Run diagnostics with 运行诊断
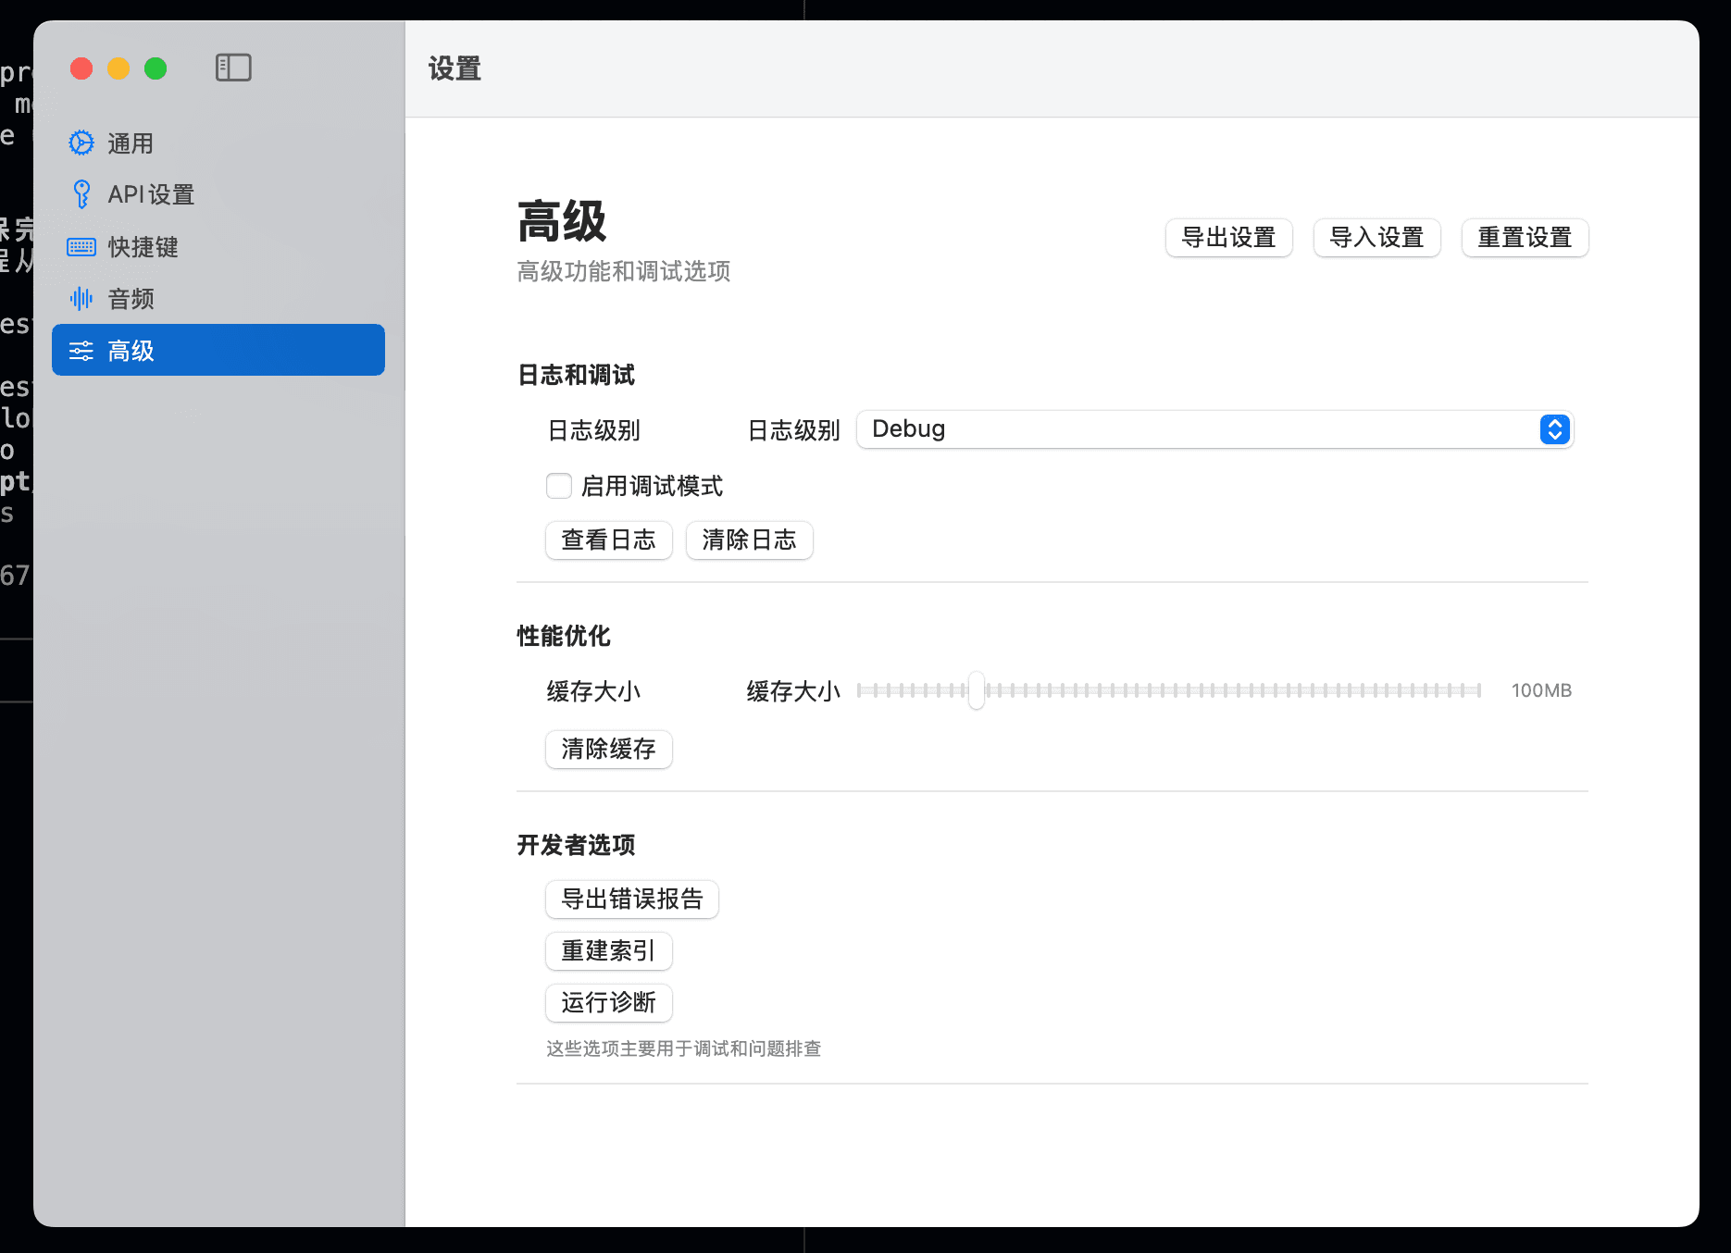 (x=608, y=1002)
